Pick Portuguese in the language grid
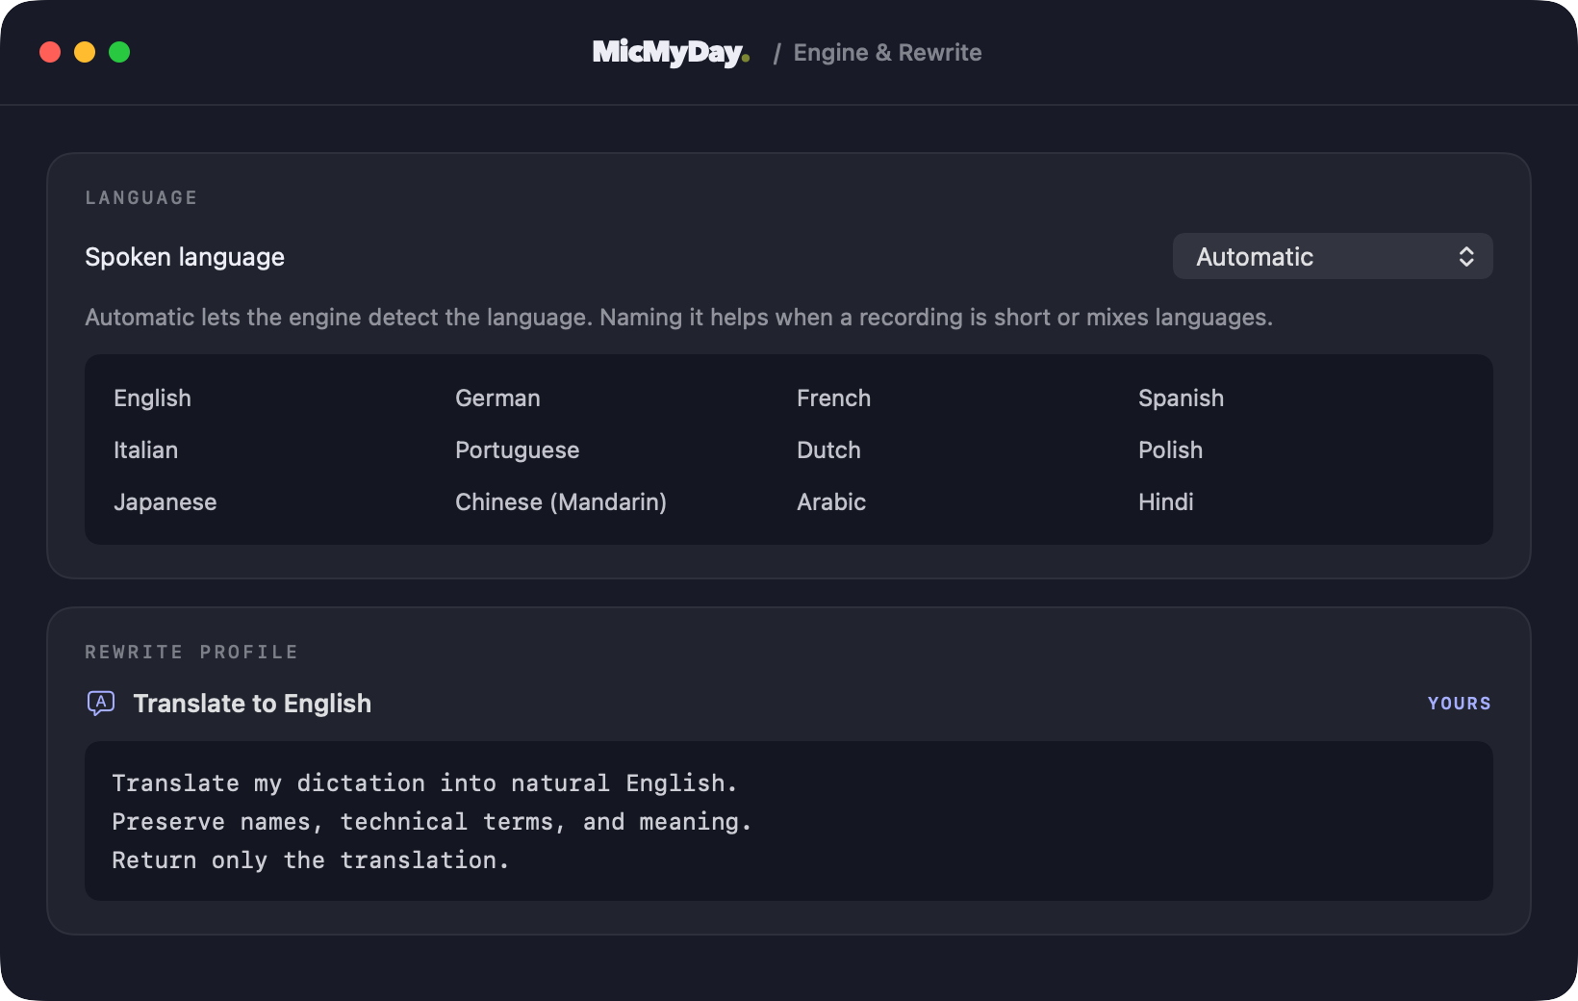Screen dimensions: 1578x1001 [x=517, y=450]
